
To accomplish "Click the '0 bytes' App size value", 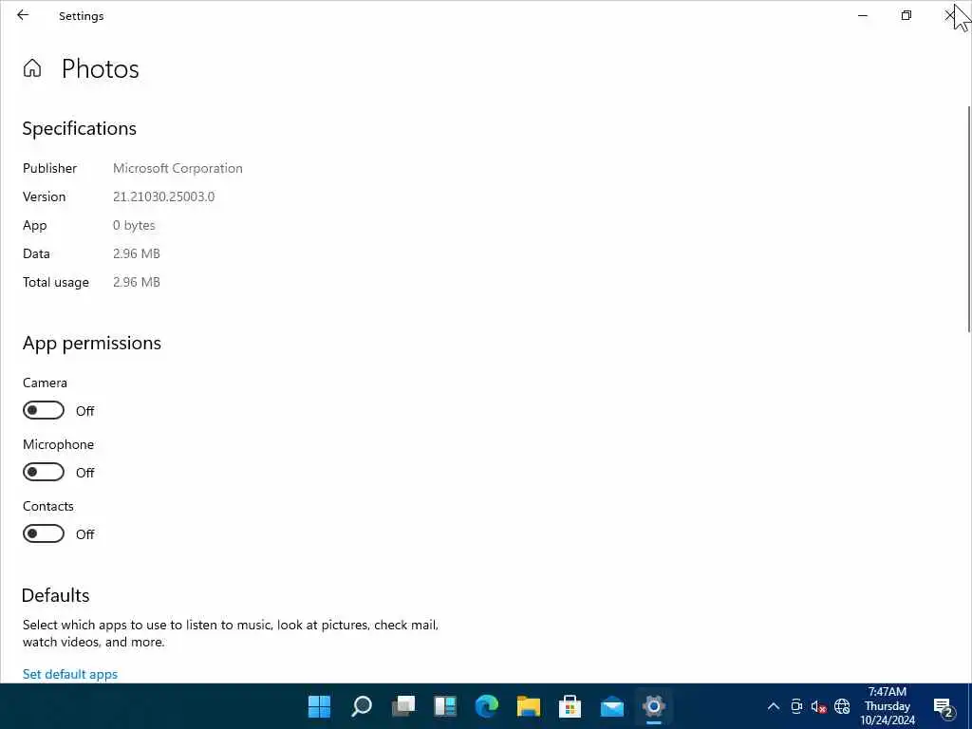I will click(134, 225).
